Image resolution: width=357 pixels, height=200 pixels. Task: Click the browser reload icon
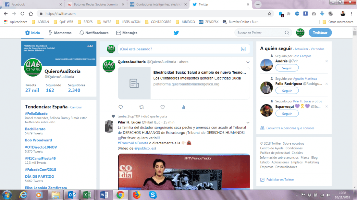tap(22, 14)
